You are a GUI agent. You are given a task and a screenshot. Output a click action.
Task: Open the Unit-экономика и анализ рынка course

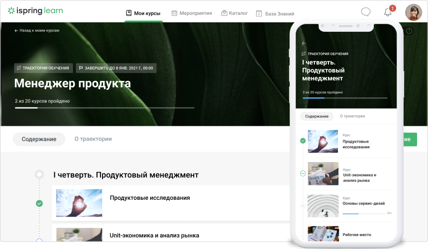154,235
